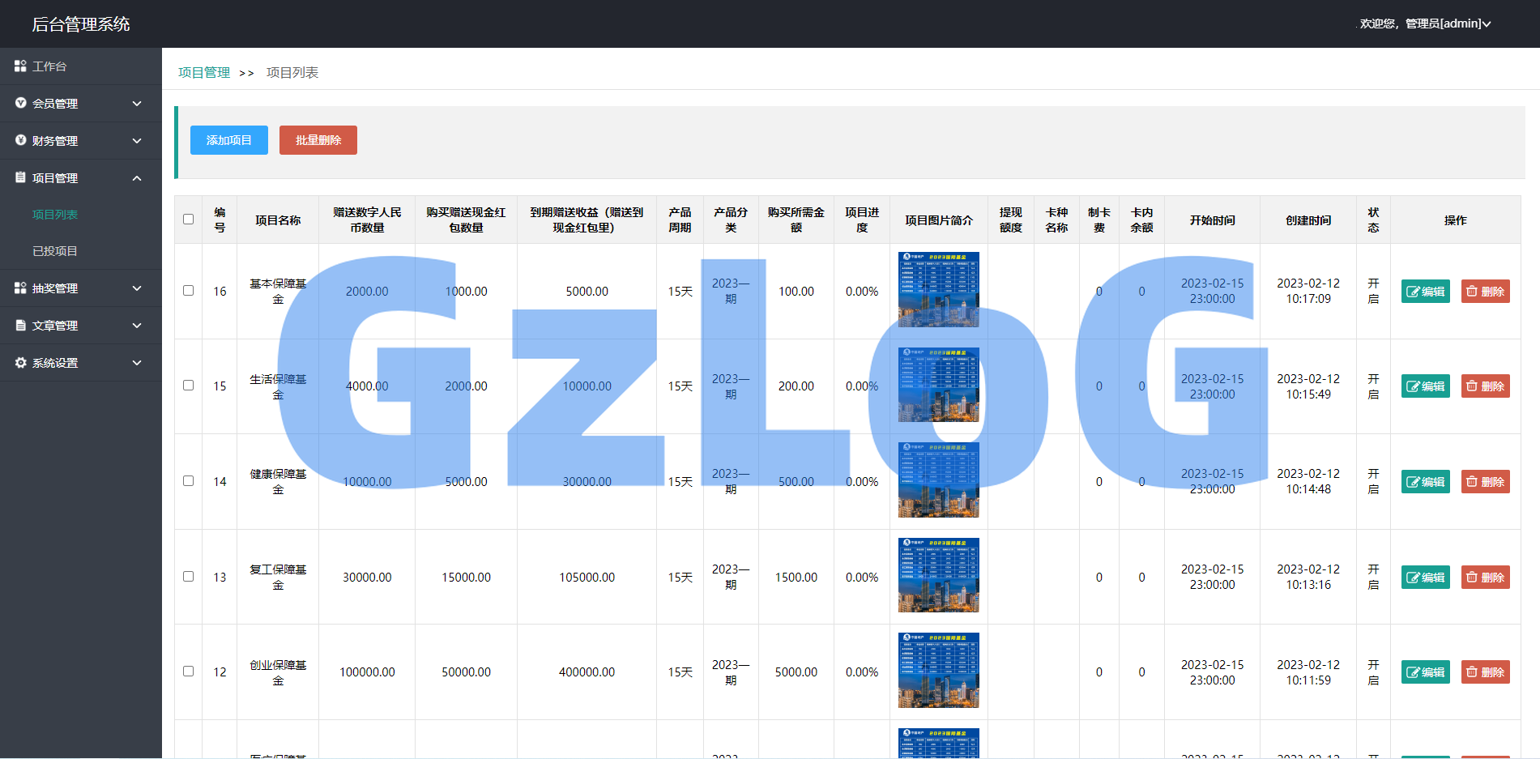
Task: Click the 项目管理 breadcrumb link
Action: coord(204,72)
